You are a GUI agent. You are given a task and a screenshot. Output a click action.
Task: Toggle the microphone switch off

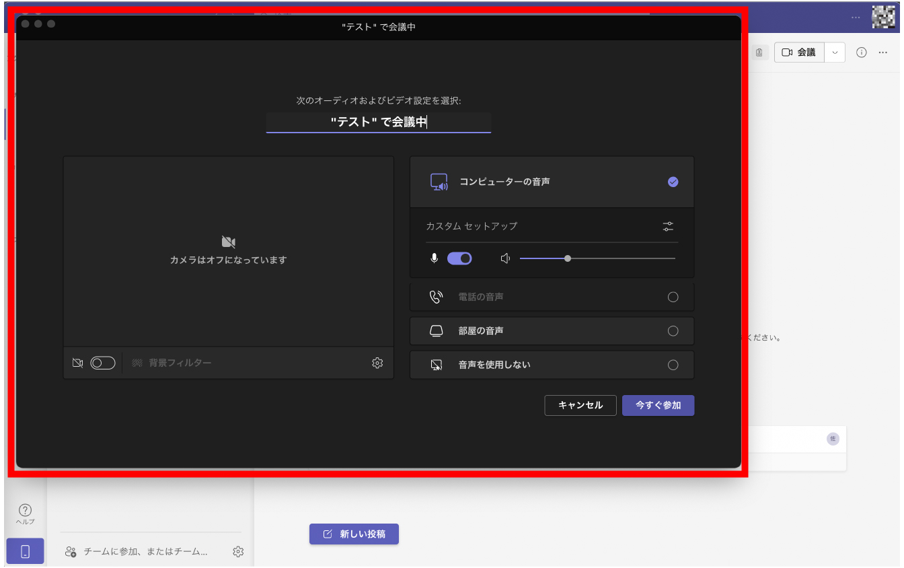coord(459,258)
